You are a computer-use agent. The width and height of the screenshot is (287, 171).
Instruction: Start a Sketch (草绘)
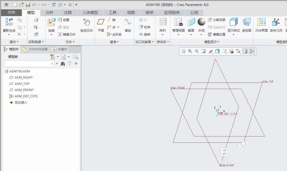pos(128,22)
